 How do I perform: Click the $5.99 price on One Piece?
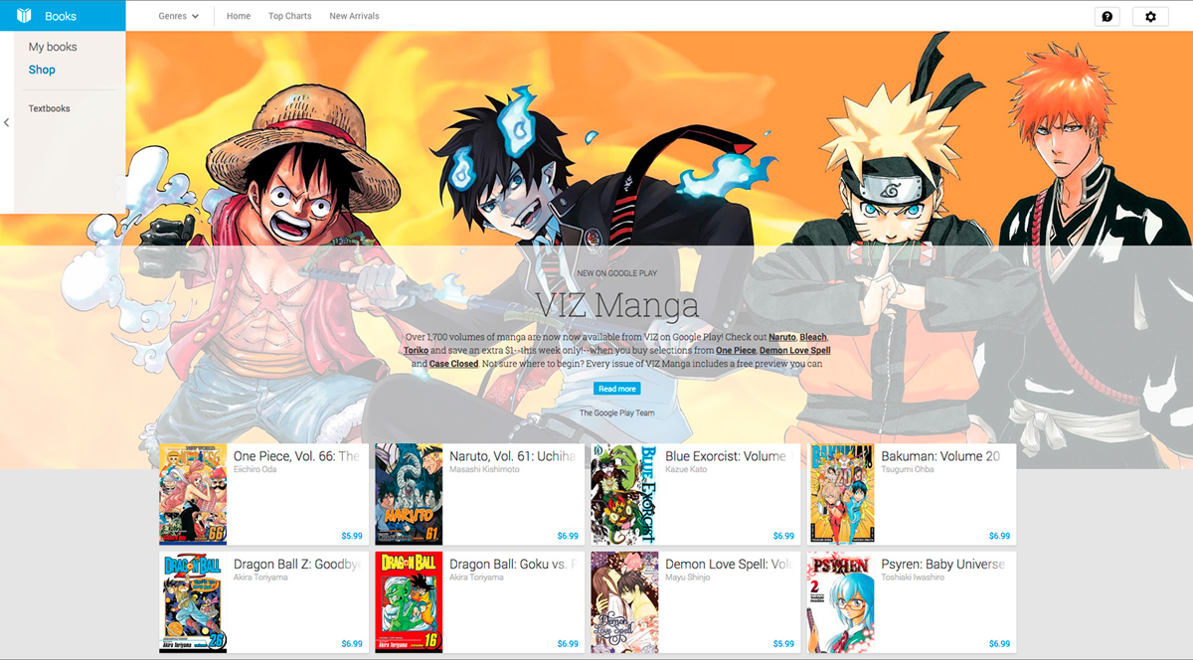(x=352, y=536)
